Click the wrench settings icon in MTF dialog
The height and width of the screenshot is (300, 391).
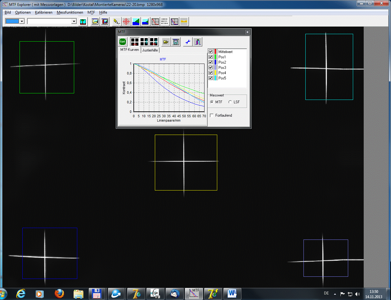[187, 42]
